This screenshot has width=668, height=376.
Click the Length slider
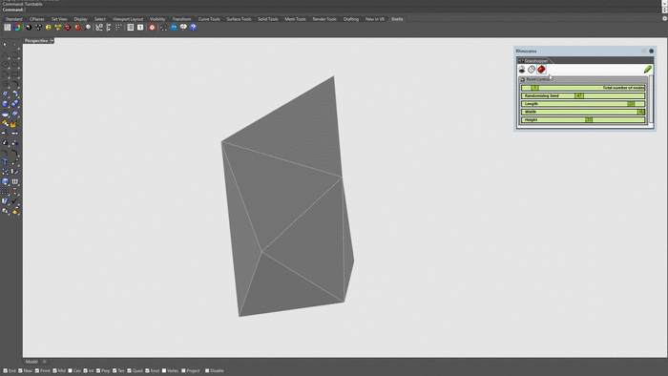tap(583, 104)
